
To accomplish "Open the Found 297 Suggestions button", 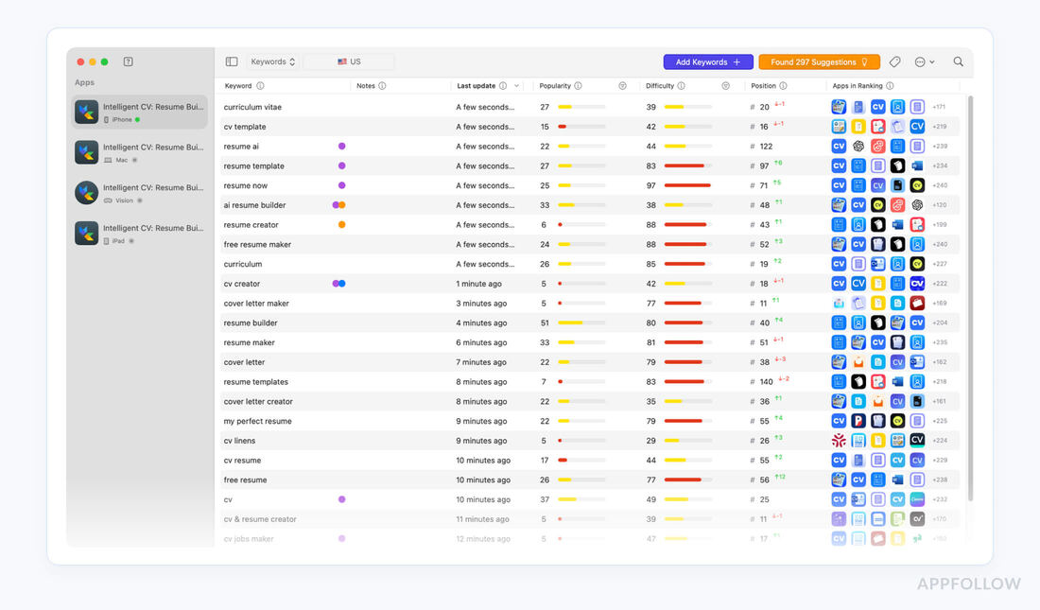I will coord(819,61).
